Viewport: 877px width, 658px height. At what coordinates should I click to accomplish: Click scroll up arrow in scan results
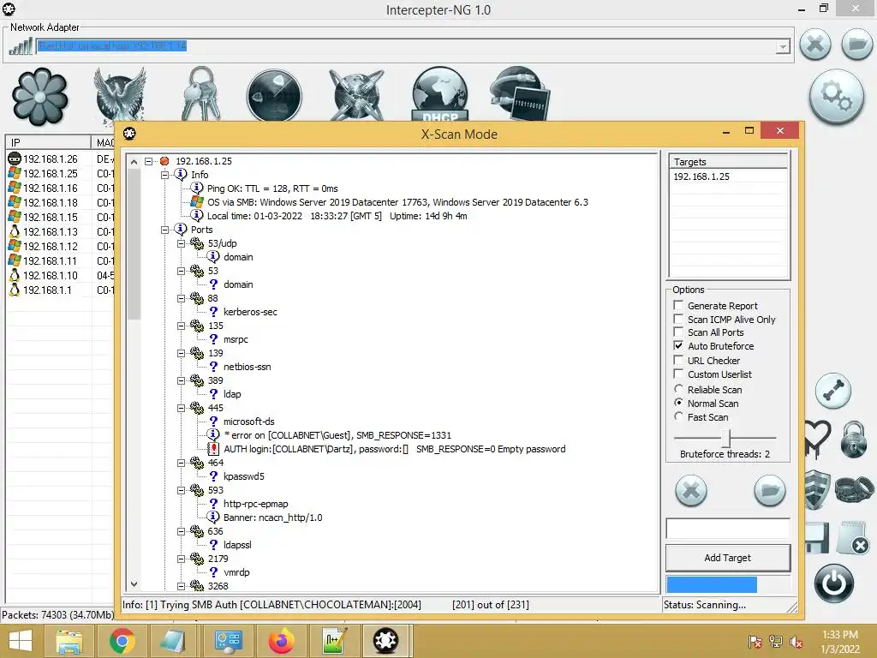[x=134, y=162]
